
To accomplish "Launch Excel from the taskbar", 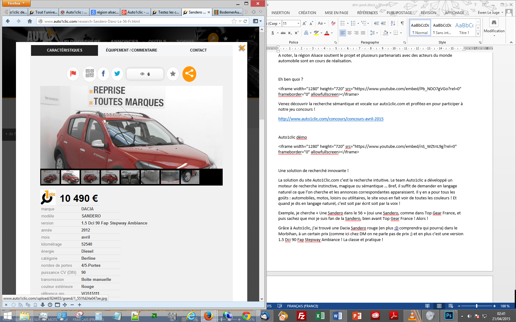I will [x=320, y=316].
